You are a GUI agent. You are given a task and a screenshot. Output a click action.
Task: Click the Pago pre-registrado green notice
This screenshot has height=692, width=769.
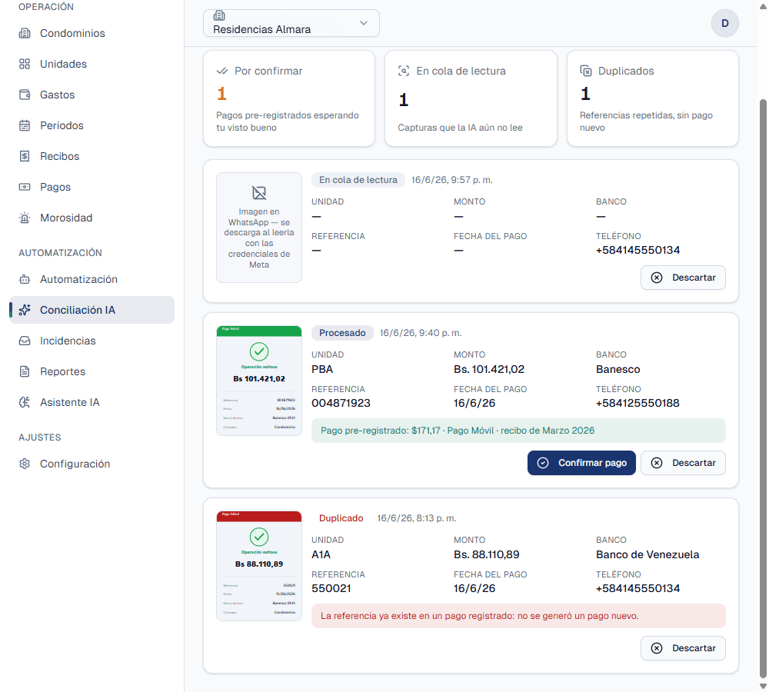tap(518, 431)
